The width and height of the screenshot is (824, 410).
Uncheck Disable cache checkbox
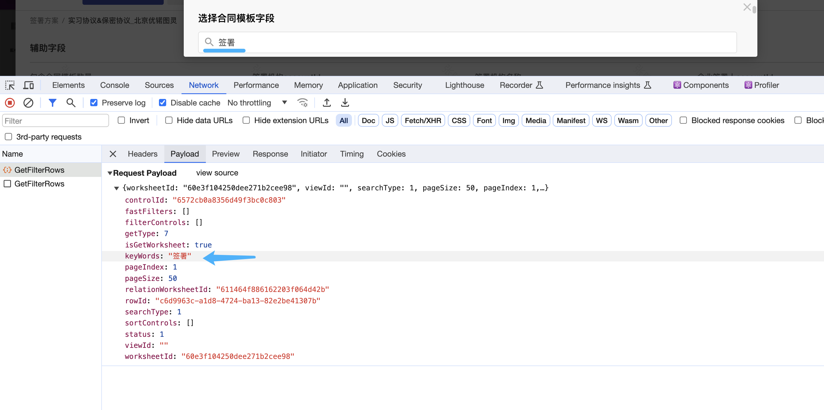[x=163, y=103]
